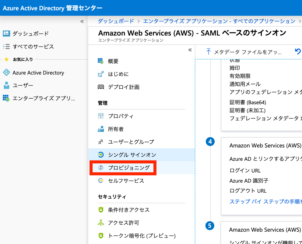Collapse the application menu panel with chevrons
This screenshot has height=244, width=302.
click(190, 50)
